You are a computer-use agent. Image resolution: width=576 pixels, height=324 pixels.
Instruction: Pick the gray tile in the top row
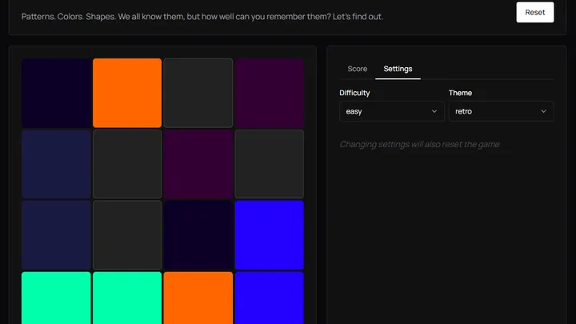coord(198,93)
